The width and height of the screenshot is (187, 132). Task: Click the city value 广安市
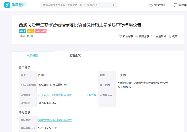point(122,75)
